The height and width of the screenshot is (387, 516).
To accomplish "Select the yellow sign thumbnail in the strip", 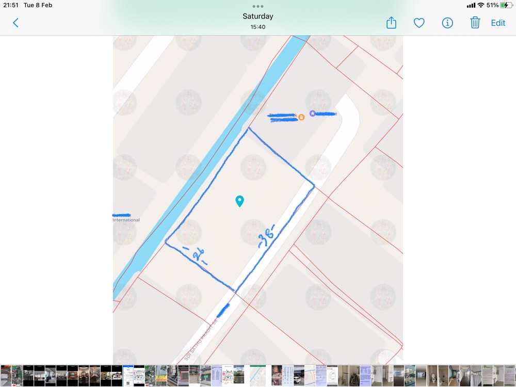I will tap(161, 376).
